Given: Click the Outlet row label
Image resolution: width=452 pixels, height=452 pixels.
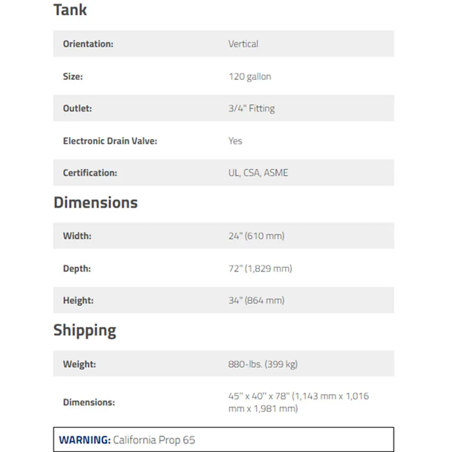Looking at the screenshot, I should coord(78,108).
